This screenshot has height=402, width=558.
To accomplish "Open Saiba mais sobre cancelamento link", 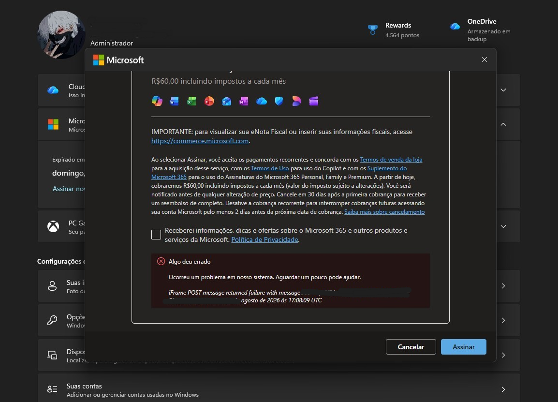I will pyautogui.click(x=384, y=212).
